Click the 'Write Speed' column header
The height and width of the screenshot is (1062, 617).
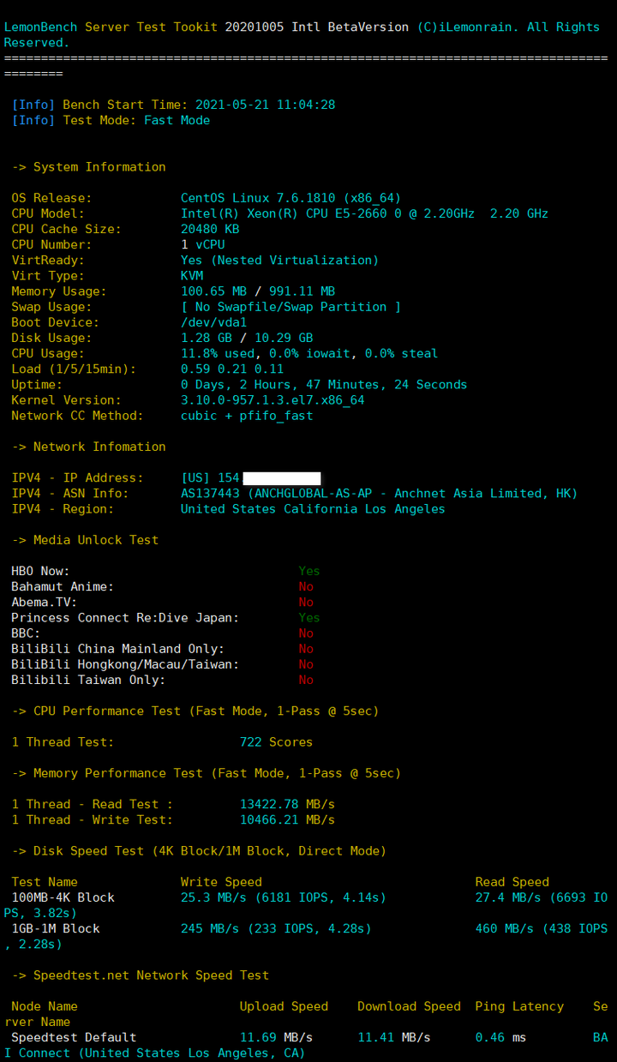221,882
